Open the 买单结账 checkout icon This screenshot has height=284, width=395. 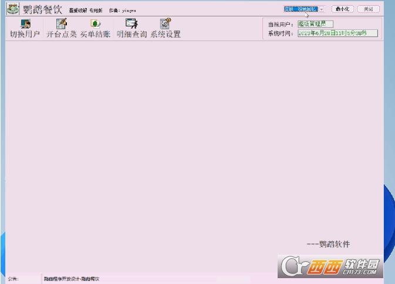pyautogui.click(x=96, y=23)
